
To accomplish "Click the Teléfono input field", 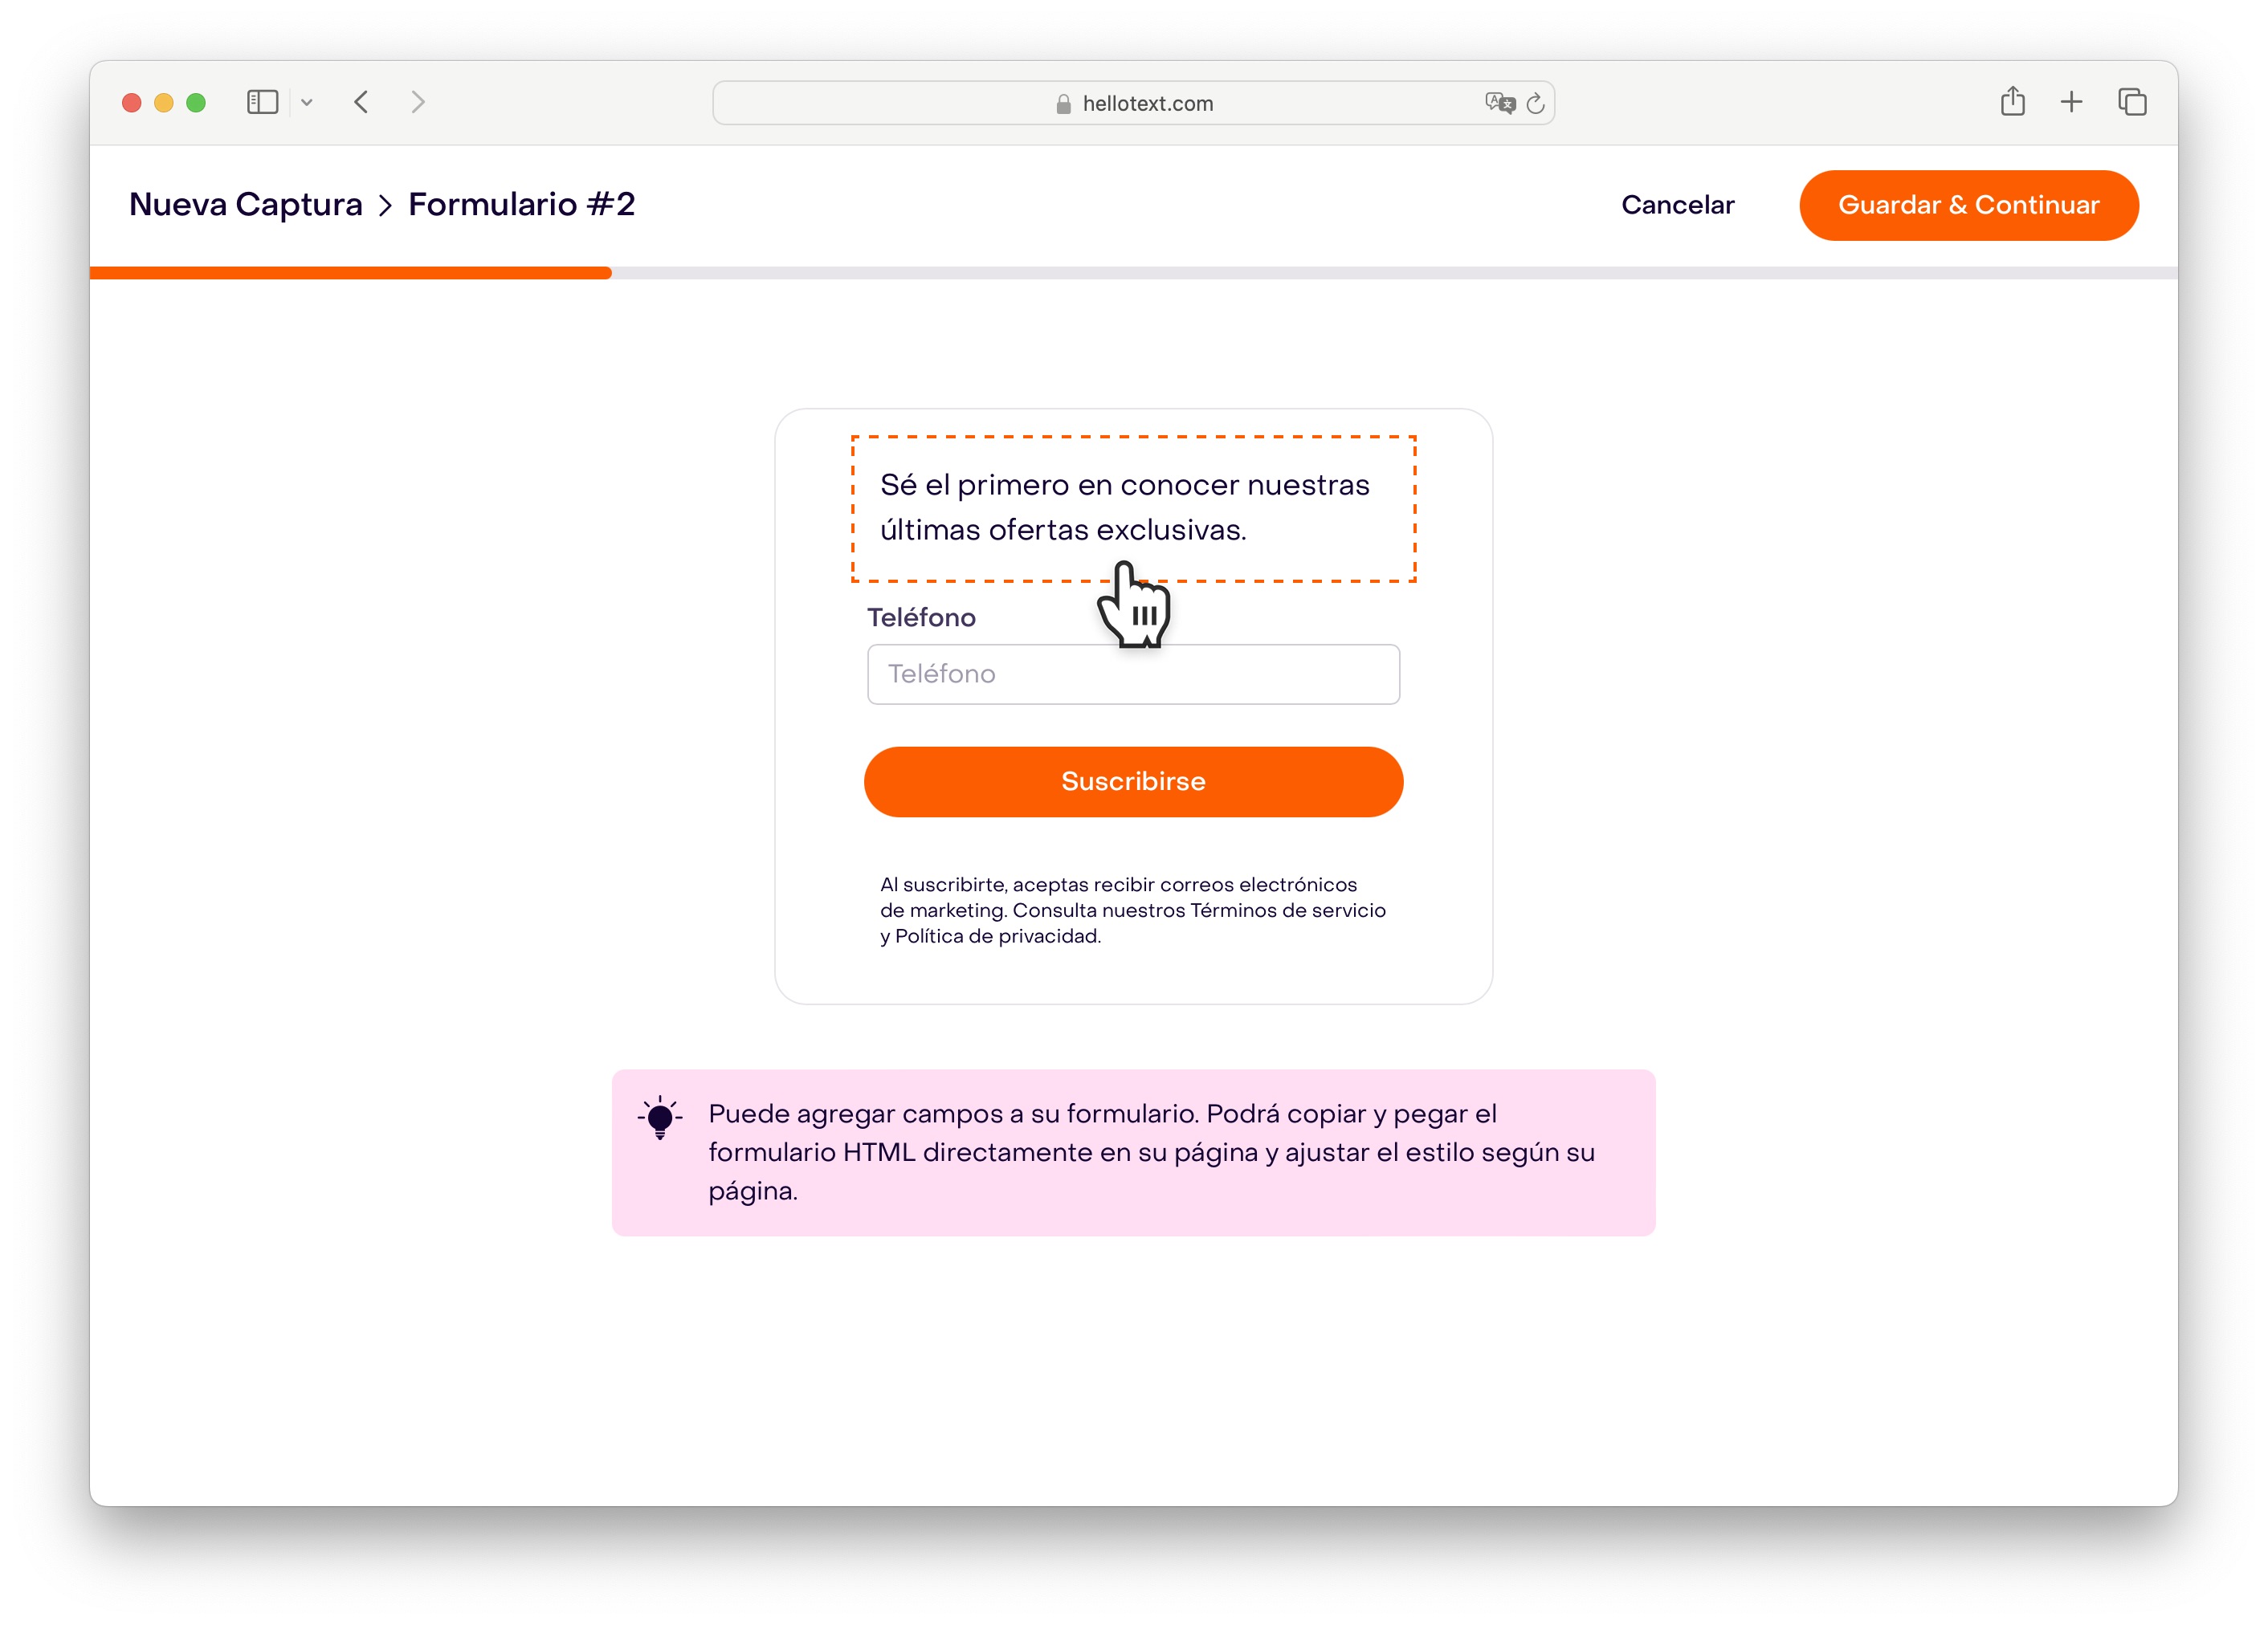I will 1133,674.
